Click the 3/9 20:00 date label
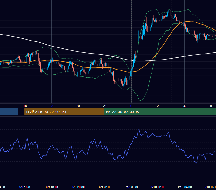Screen dimensions: 216x190 click(78, 187)
